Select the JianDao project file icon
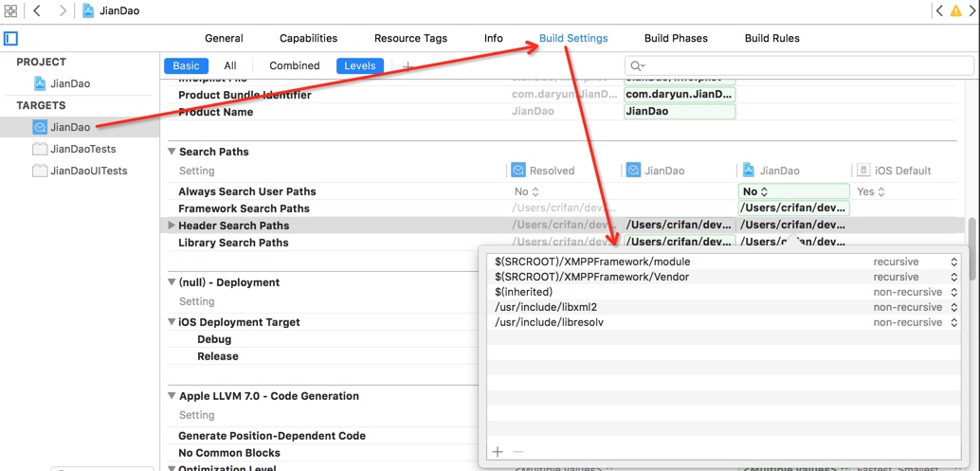The height and width of the screenshot is (471, 980). [x=40, y=83]
